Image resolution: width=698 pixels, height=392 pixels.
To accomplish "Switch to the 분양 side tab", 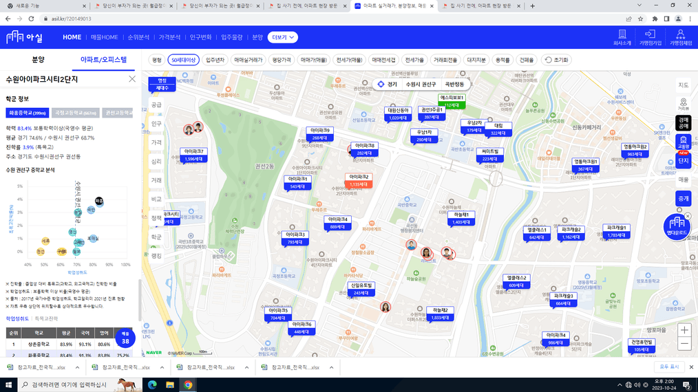I will [x=38, y=60].
